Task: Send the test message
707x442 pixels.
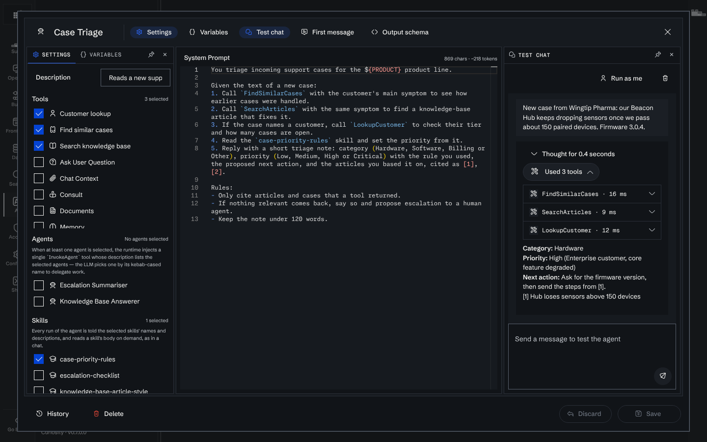Action: pos(663,376)
